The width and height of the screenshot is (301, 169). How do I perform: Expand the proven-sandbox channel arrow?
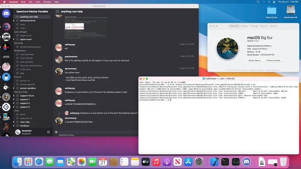point(14,88)
